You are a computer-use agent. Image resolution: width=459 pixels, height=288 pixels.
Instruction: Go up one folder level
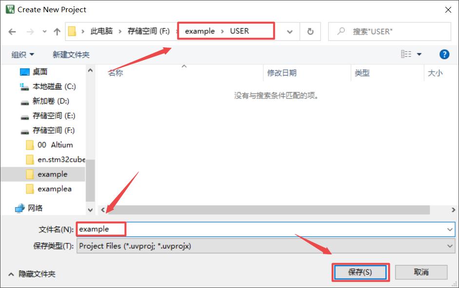point(57,31)
